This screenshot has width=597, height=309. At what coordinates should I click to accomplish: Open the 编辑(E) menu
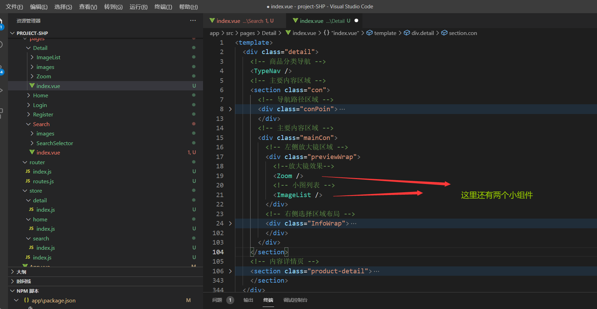tap(39, 7)
